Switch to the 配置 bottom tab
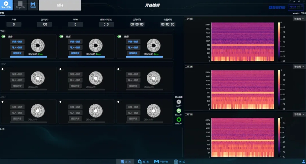The image size is (306, 164). click(143, 161)
